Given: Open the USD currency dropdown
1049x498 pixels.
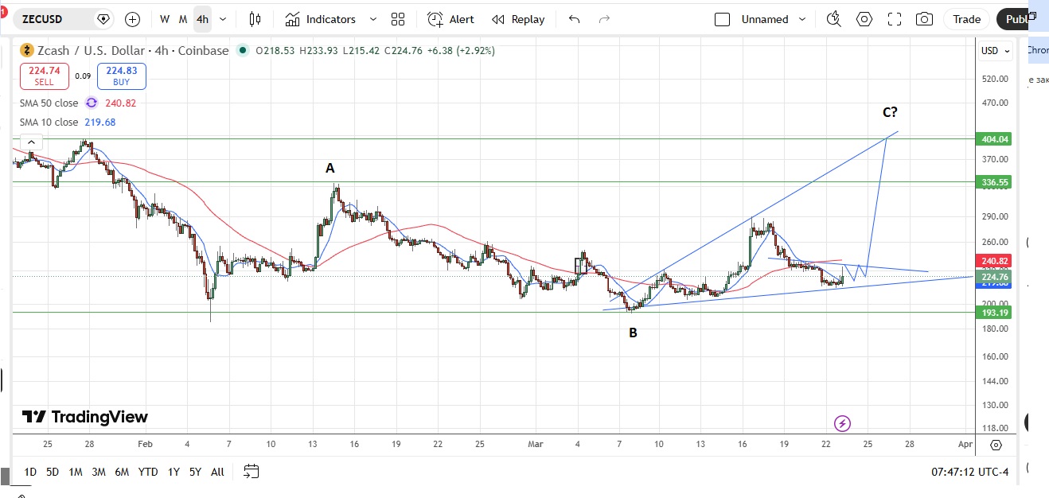Looking at the screenshot, I should 996,51.
